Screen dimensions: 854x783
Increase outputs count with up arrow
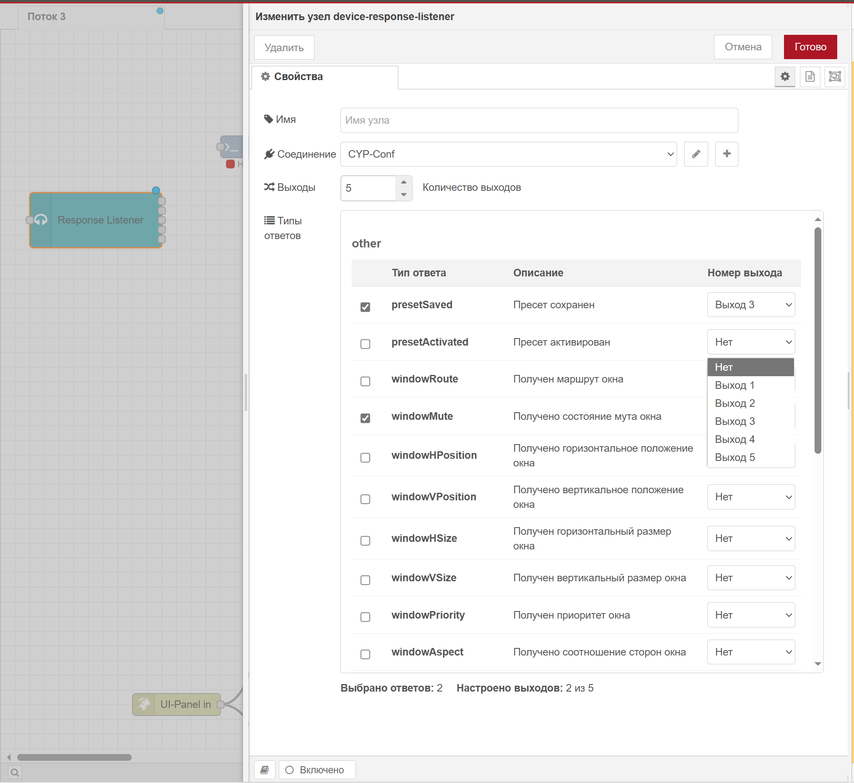coord(403,182)
